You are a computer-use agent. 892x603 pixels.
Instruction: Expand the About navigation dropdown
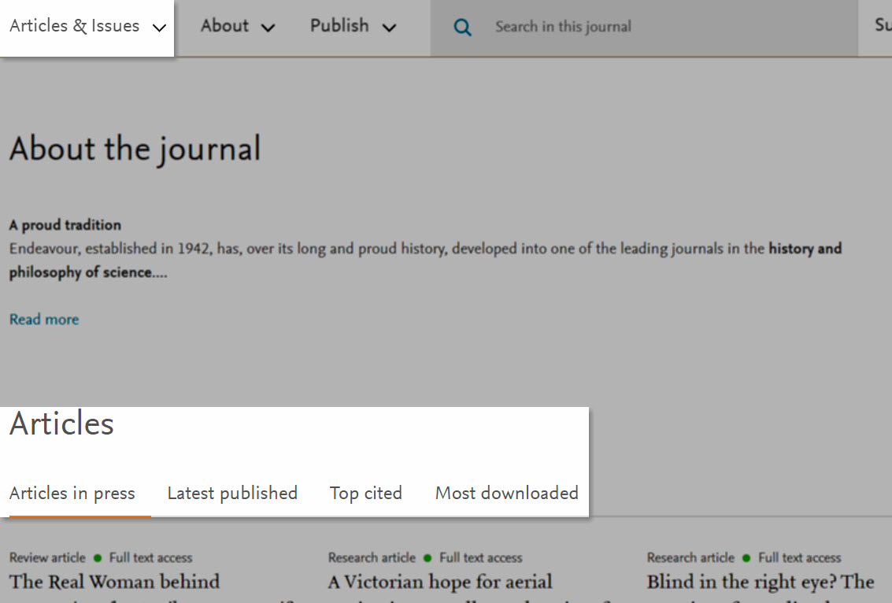point(268,27)
